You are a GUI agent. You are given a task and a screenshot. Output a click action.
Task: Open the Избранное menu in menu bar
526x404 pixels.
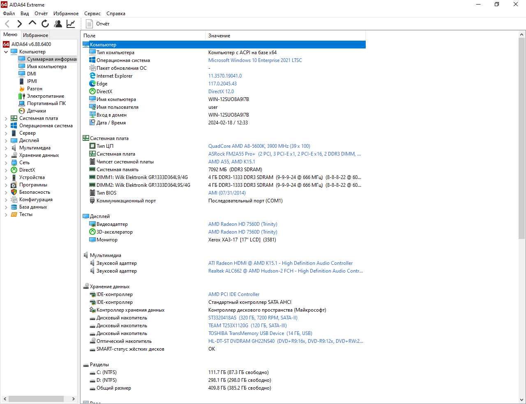click(66, 14)
